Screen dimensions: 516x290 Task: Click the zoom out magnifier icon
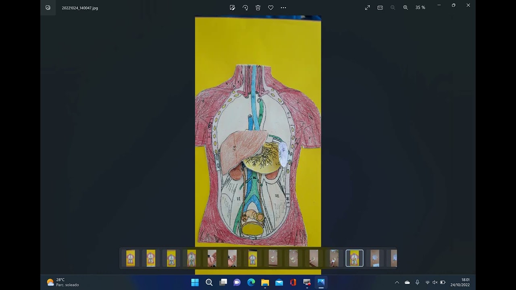[x=393, y=8]
